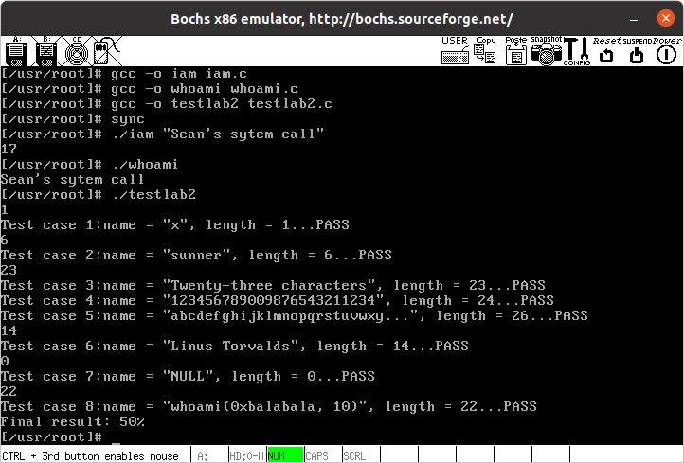Image resolution: width=684 pixels, height=463 pixels.
Task: Click Test case 5 alphabet string line
Action: (x=295, y=315)
